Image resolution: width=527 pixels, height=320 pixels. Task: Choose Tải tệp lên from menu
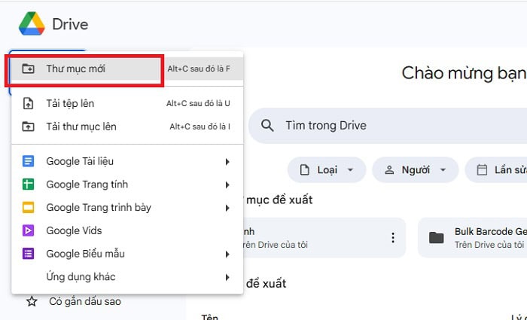70,103
